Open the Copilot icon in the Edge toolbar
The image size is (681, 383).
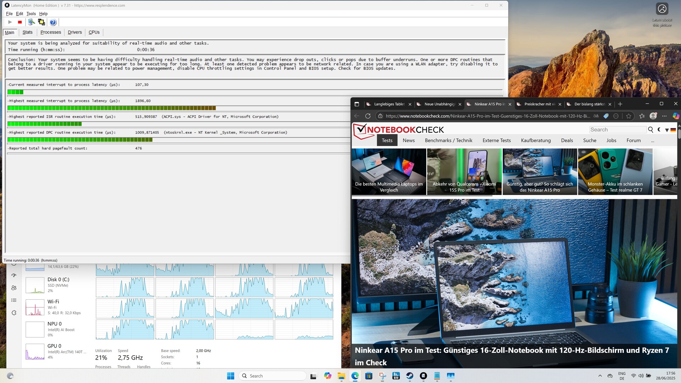pos(676,116)
